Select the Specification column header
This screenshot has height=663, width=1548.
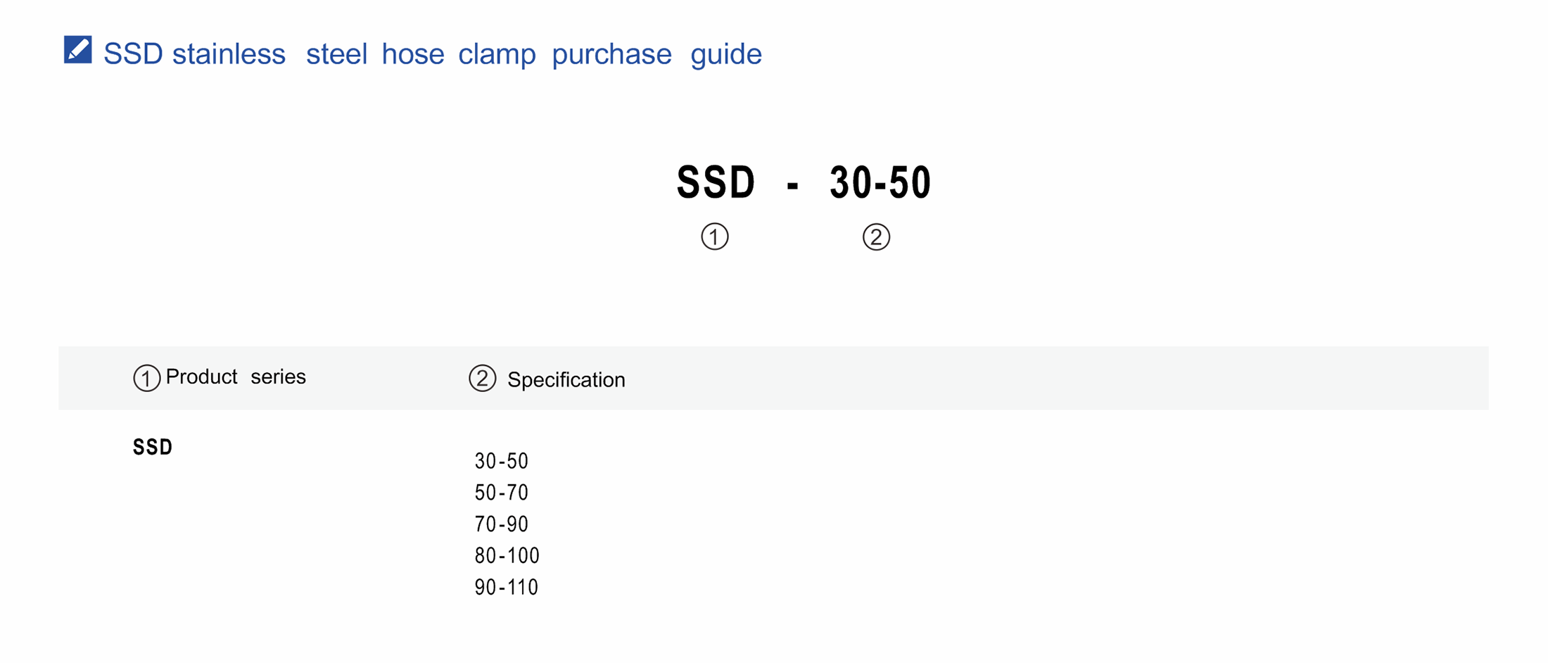[x=566, y=380]
